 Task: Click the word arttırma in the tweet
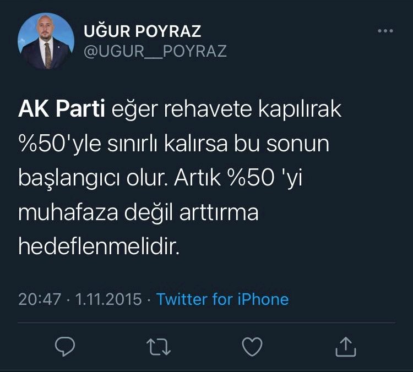(219, 212)
